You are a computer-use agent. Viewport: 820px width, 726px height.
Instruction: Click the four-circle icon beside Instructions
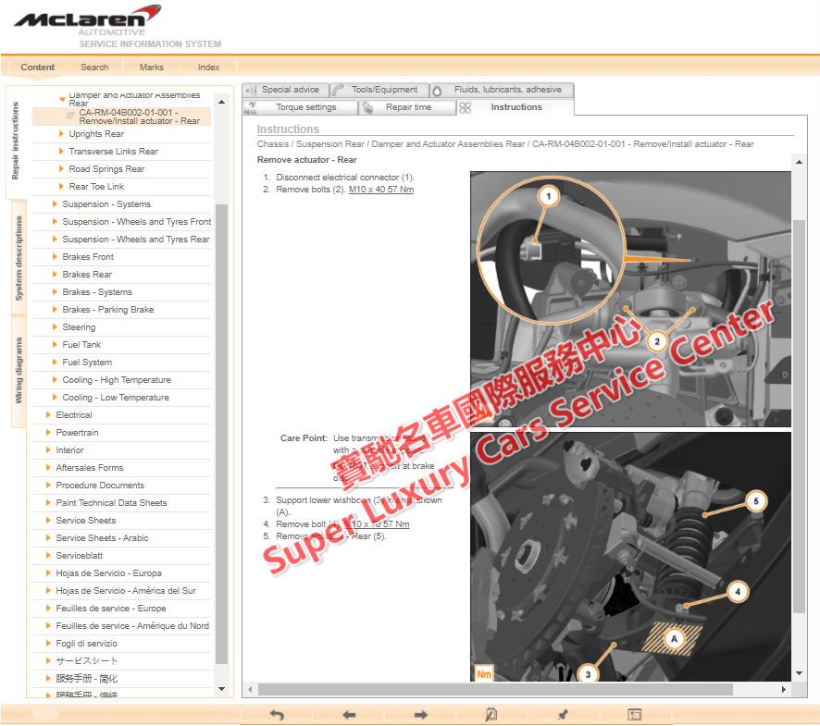click(x=465, y=107)
